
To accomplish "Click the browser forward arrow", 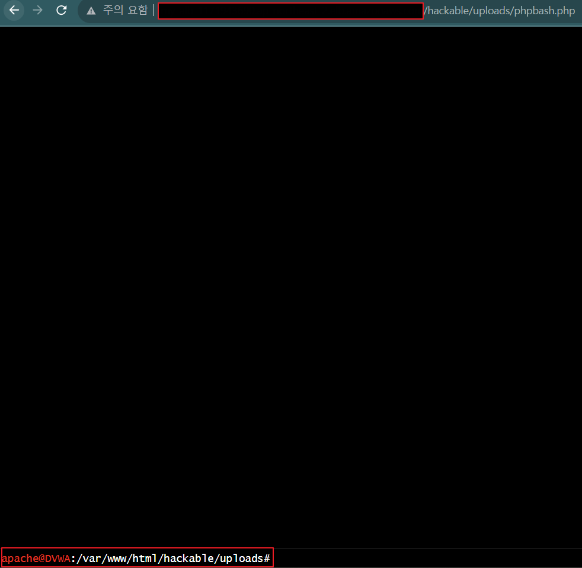I will click(37, 11).
